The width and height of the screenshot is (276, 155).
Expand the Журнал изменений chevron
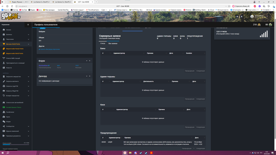tap(28, 131)
